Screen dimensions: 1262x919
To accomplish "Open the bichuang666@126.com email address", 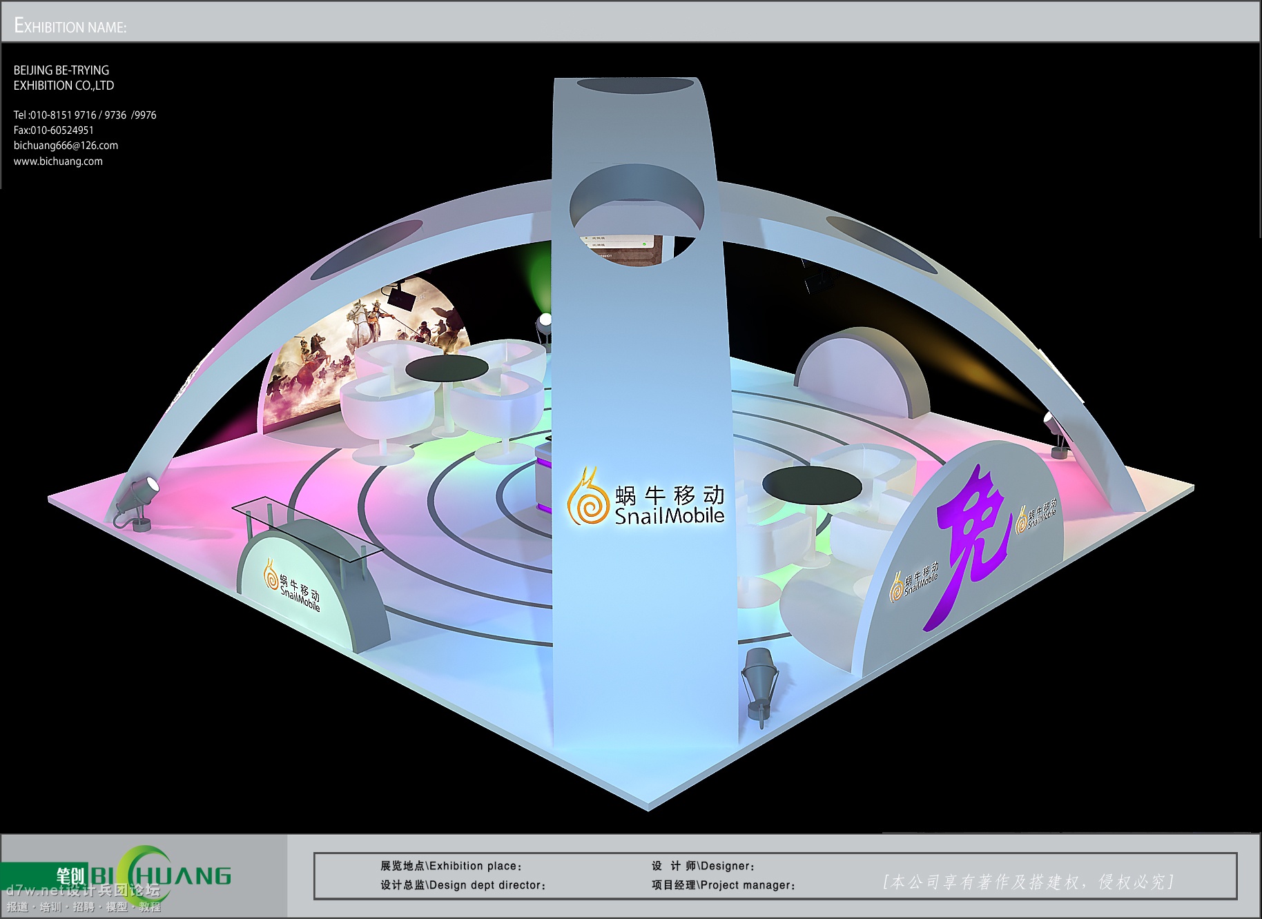I will [x=66, y=146].
